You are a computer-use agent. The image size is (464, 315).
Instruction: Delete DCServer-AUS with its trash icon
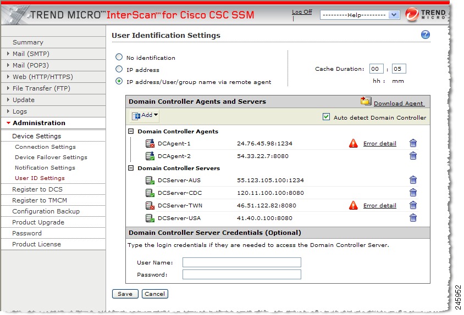[x=413, y=180]
